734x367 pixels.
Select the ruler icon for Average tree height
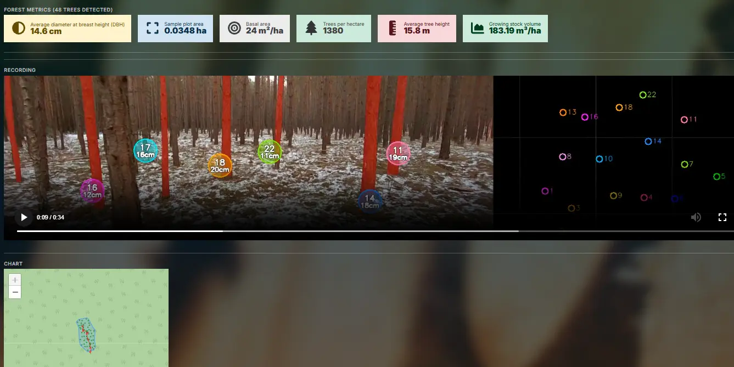pyautogui.click(x=391, y=27)
